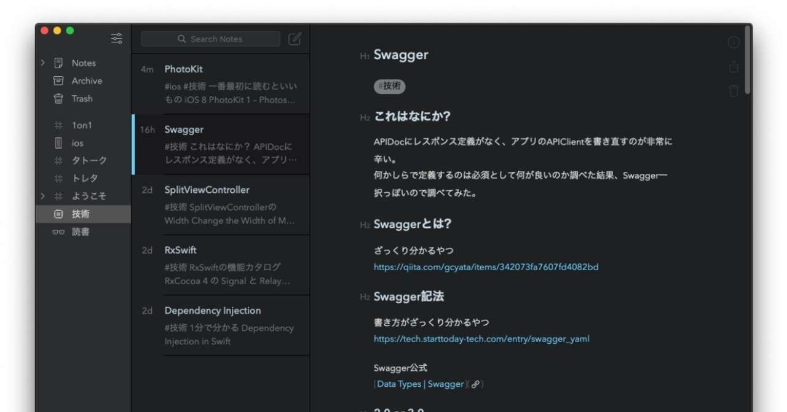Open the sidebar settings sliders icon
The width and height of the screenshot is (787, 412).
click(x=117, y=39)
